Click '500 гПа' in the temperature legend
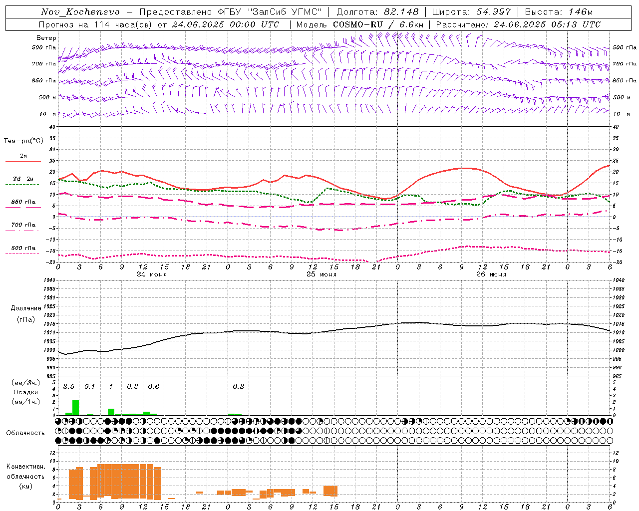The height and width of the screenshot is (511, 639). coord(23,248)
